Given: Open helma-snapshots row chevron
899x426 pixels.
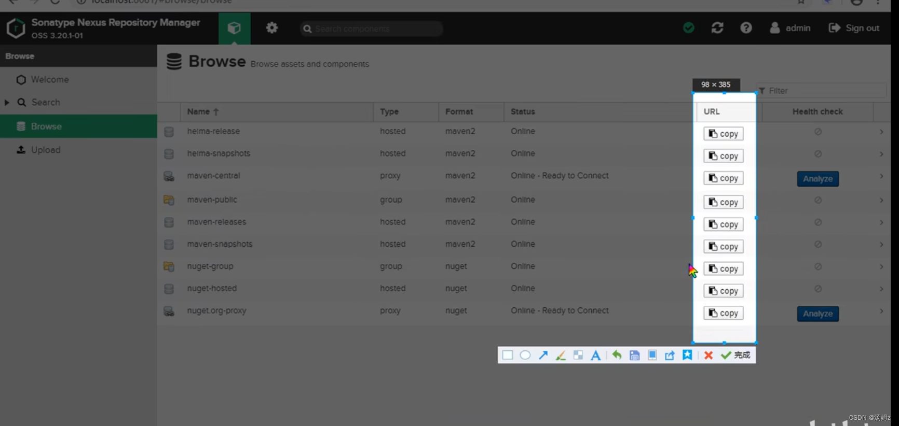Looking at the screenshot, I should coord(881,154).
